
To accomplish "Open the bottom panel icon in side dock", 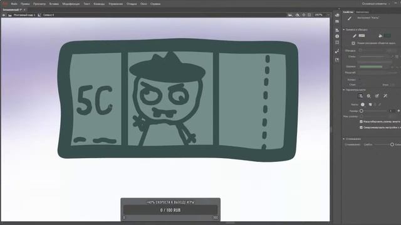I will click(337, 60).
